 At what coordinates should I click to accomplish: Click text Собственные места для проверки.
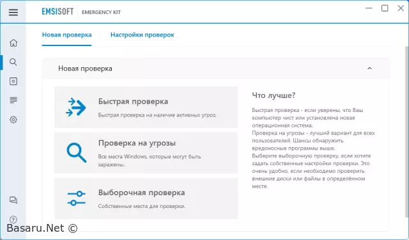click(x=142, y=206)
